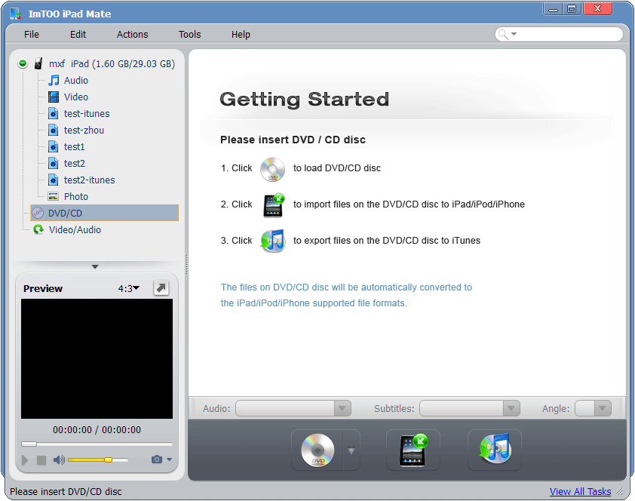Click the search magnifier icon
The width and height of the screenshot is (635, 501).
pos(504,34)
